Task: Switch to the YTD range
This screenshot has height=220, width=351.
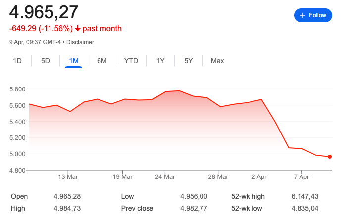Action: coord(131,61)
